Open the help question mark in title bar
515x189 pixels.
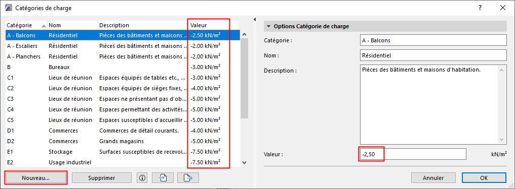[x=480, y=8]
